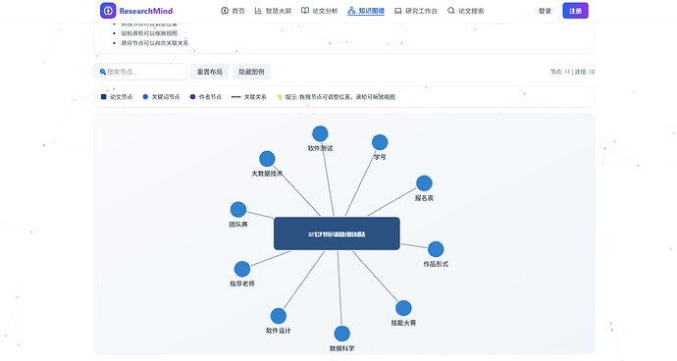
Task: Click the ResearchMind brain logo icon
Action: click(x=108, y=11)
